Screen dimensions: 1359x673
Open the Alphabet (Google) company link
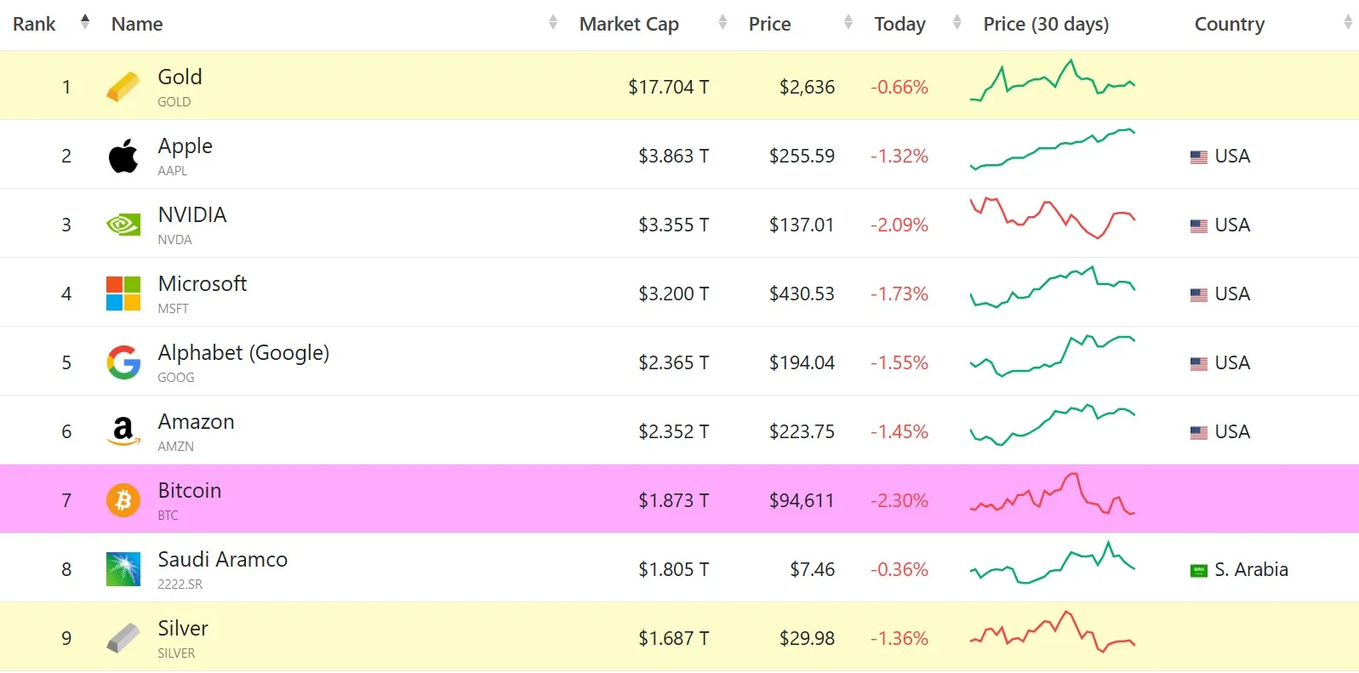pyautogui.click(x=243, y=353)
